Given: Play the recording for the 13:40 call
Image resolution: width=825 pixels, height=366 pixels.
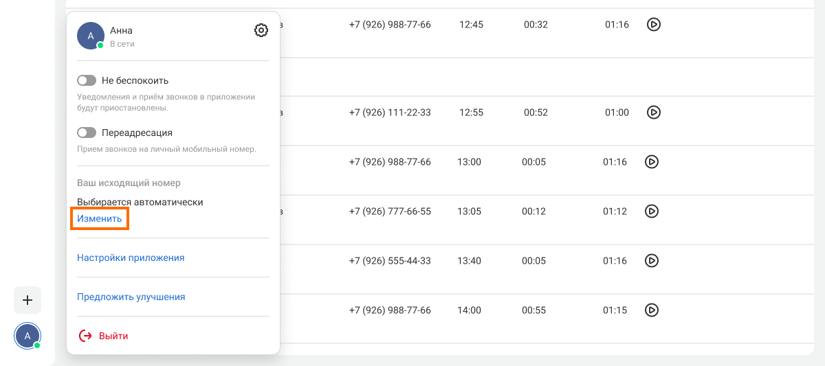Looking at the screenshot, I should click(652, 261).
